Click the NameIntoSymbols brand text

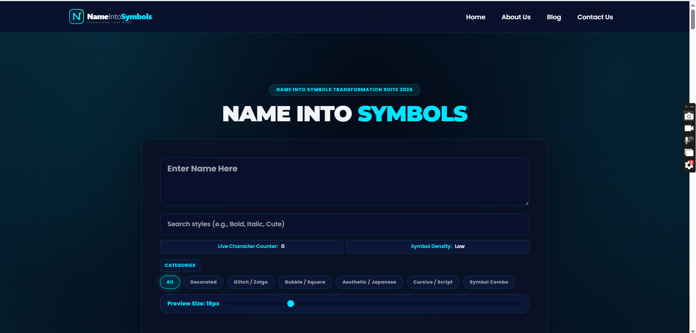(119, 17)
